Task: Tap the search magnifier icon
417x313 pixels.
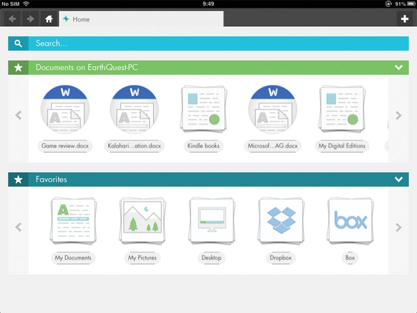Action: (x=18, y=44)
